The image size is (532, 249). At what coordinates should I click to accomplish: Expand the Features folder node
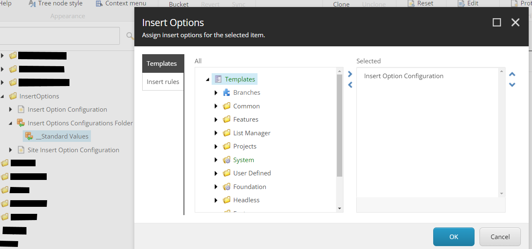click(x=216, y=120)
